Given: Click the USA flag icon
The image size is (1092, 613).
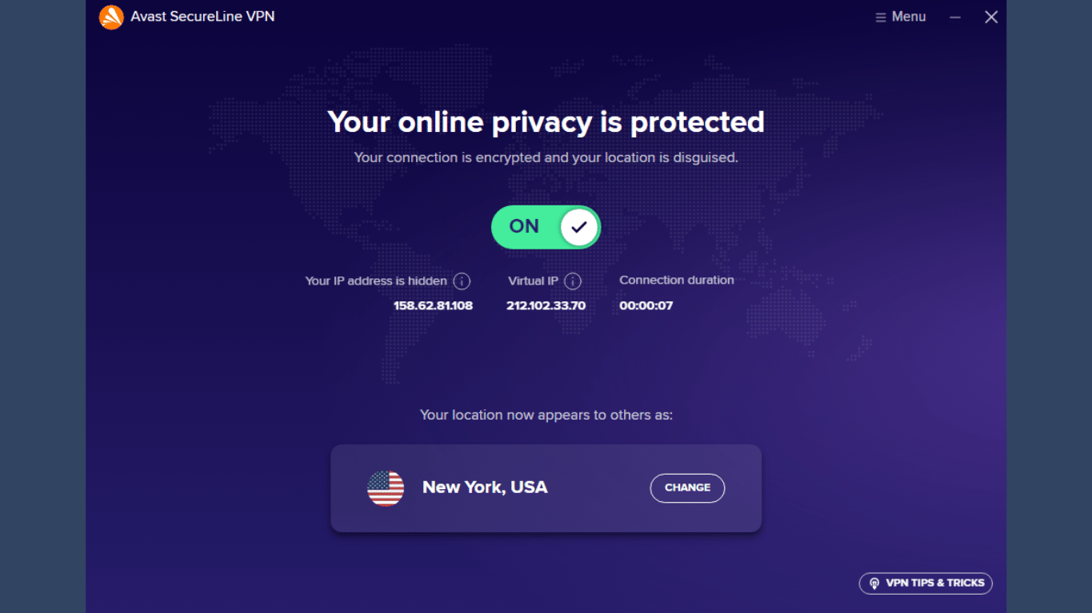Looking at the screenshot, I should [386, 488].
